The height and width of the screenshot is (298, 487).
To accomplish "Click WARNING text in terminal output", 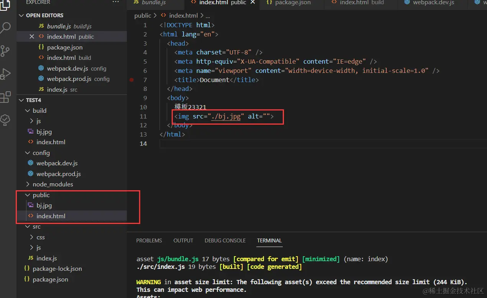I will coord(149,282).
